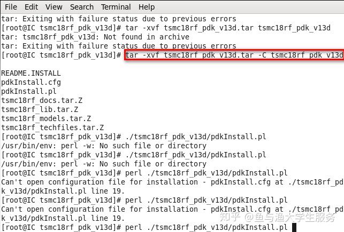Click the README.INSTALL file name line

click(31, 73)
